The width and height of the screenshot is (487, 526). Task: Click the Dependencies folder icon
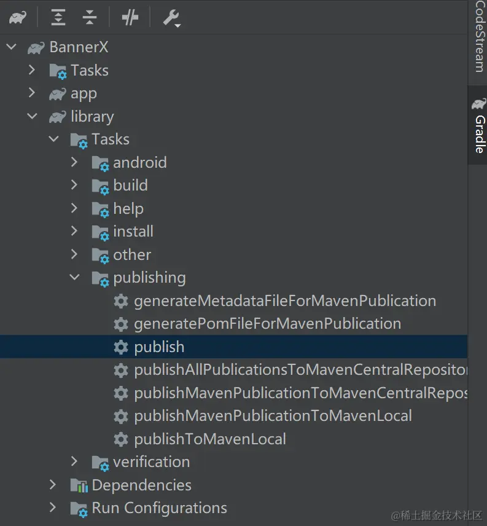pyautogui.click(x=79, y=485)
